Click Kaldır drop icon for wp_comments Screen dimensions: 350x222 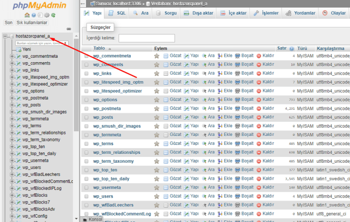tap(259, 65)
